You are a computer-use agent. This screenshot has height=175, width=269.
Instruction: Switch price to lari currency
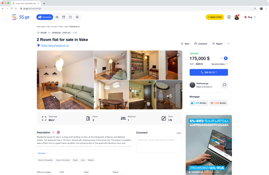point(222,58)
